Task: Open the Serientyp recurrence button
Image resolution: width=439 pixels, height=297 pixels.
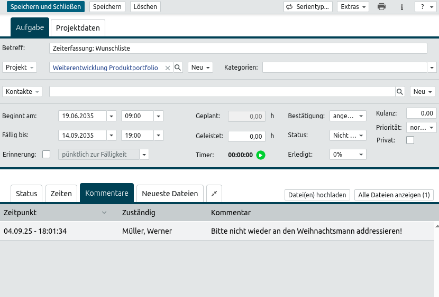Action: 308,7
